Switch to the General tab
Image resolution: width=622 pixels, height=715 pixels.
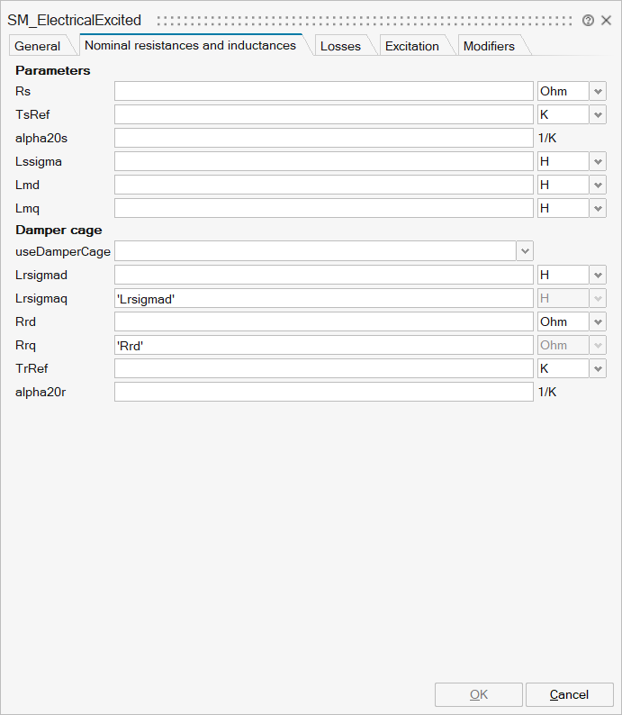[38, 46]
